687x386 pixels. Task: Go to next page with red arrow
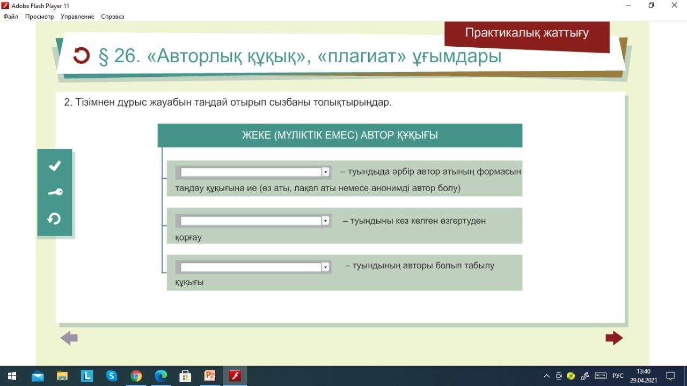614,338
